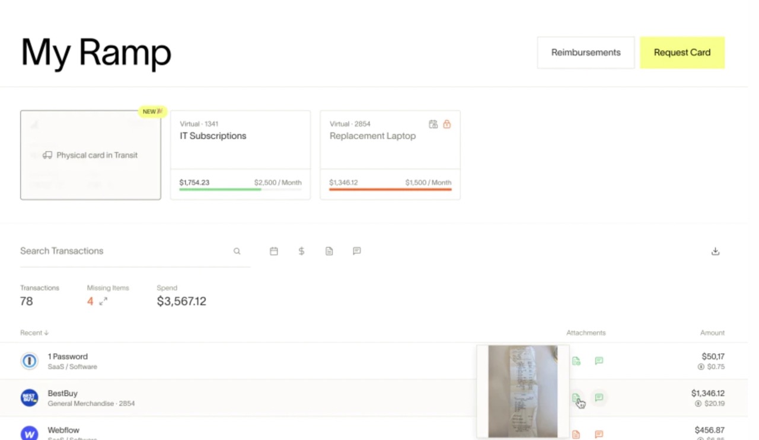Filter transactions by date calendar icon

pyautogui.click(x=274, y=251)
